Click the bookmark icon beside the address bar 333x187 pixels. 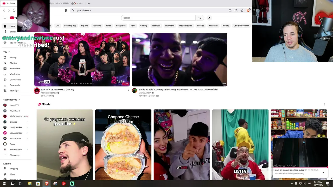(x=66, y=10)
